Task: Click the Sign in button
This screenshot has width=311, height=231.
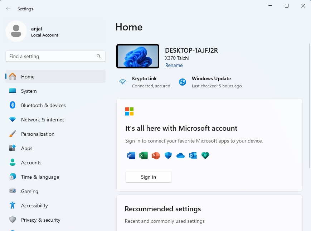Action: (149, 177)
